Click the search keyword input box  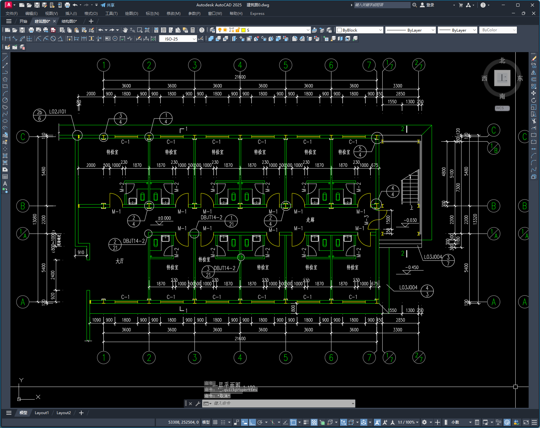point(382,5)
